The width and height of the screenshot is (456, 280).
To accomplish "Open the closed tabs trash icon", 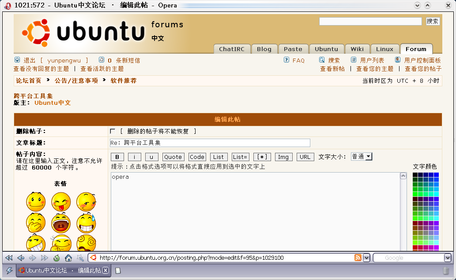I will tap(445, 271).
